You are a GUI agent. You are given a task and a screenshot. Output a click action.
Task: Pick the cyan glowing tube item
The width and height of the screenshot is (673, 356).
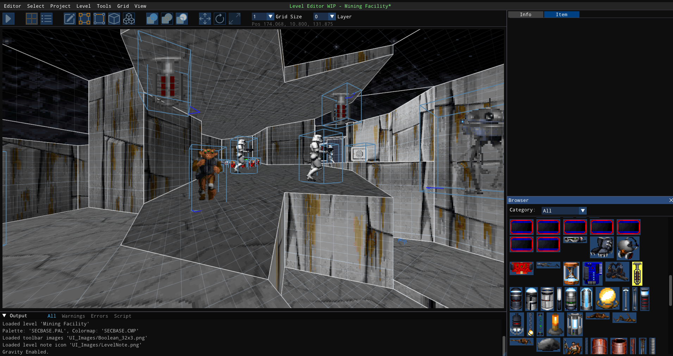[586, 299]
